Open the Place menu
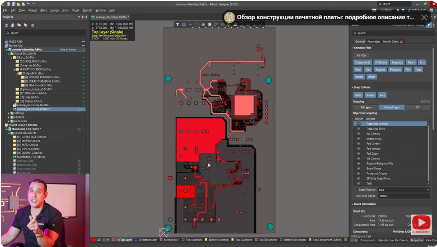This screenshot has width=437, height=247. 43,10
